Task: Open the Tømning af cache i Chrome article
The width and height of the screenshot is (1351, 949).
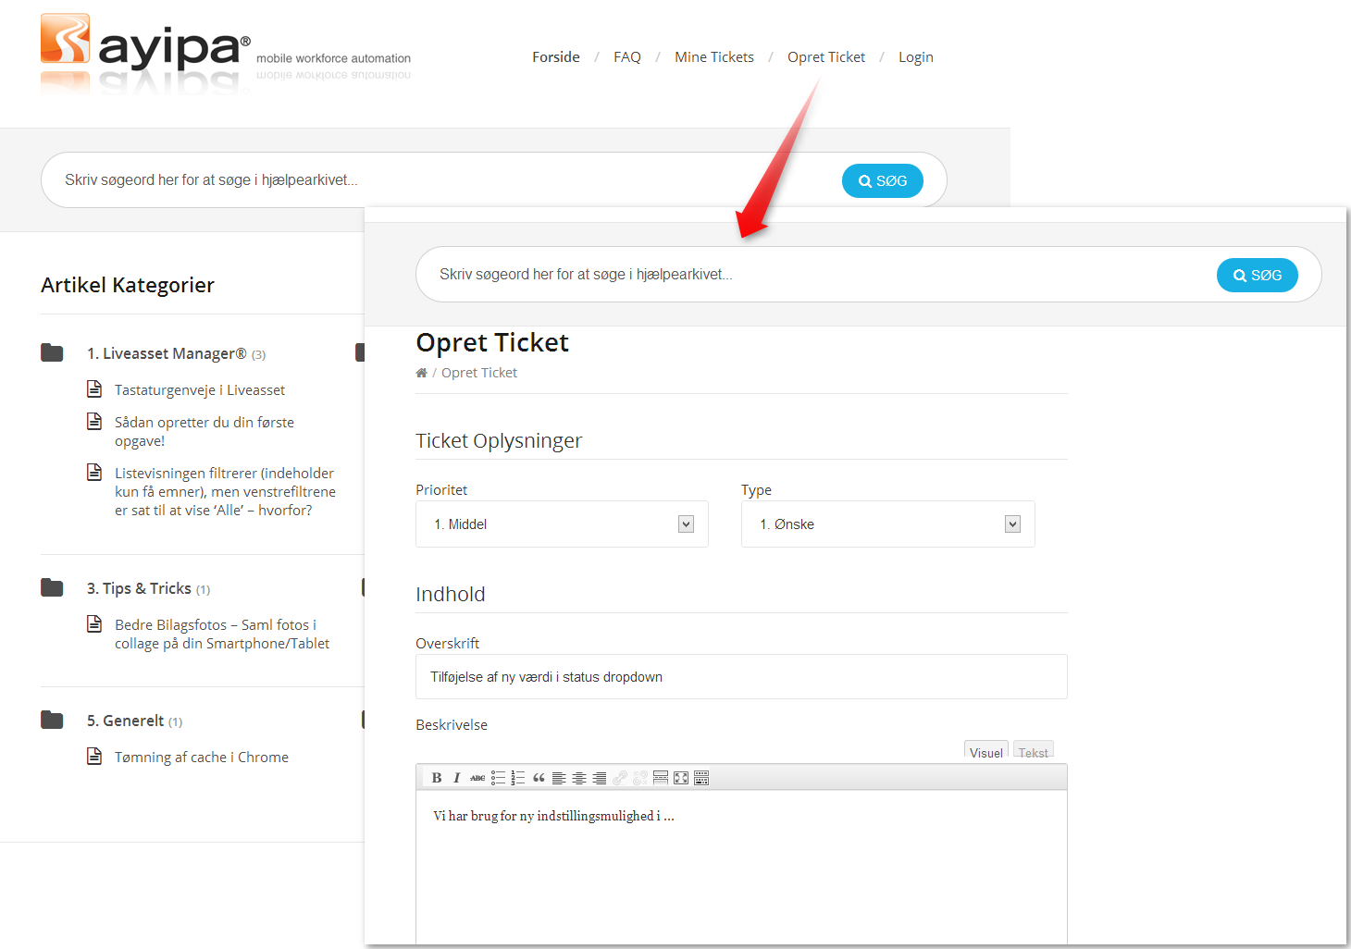Action: [201, 758]
